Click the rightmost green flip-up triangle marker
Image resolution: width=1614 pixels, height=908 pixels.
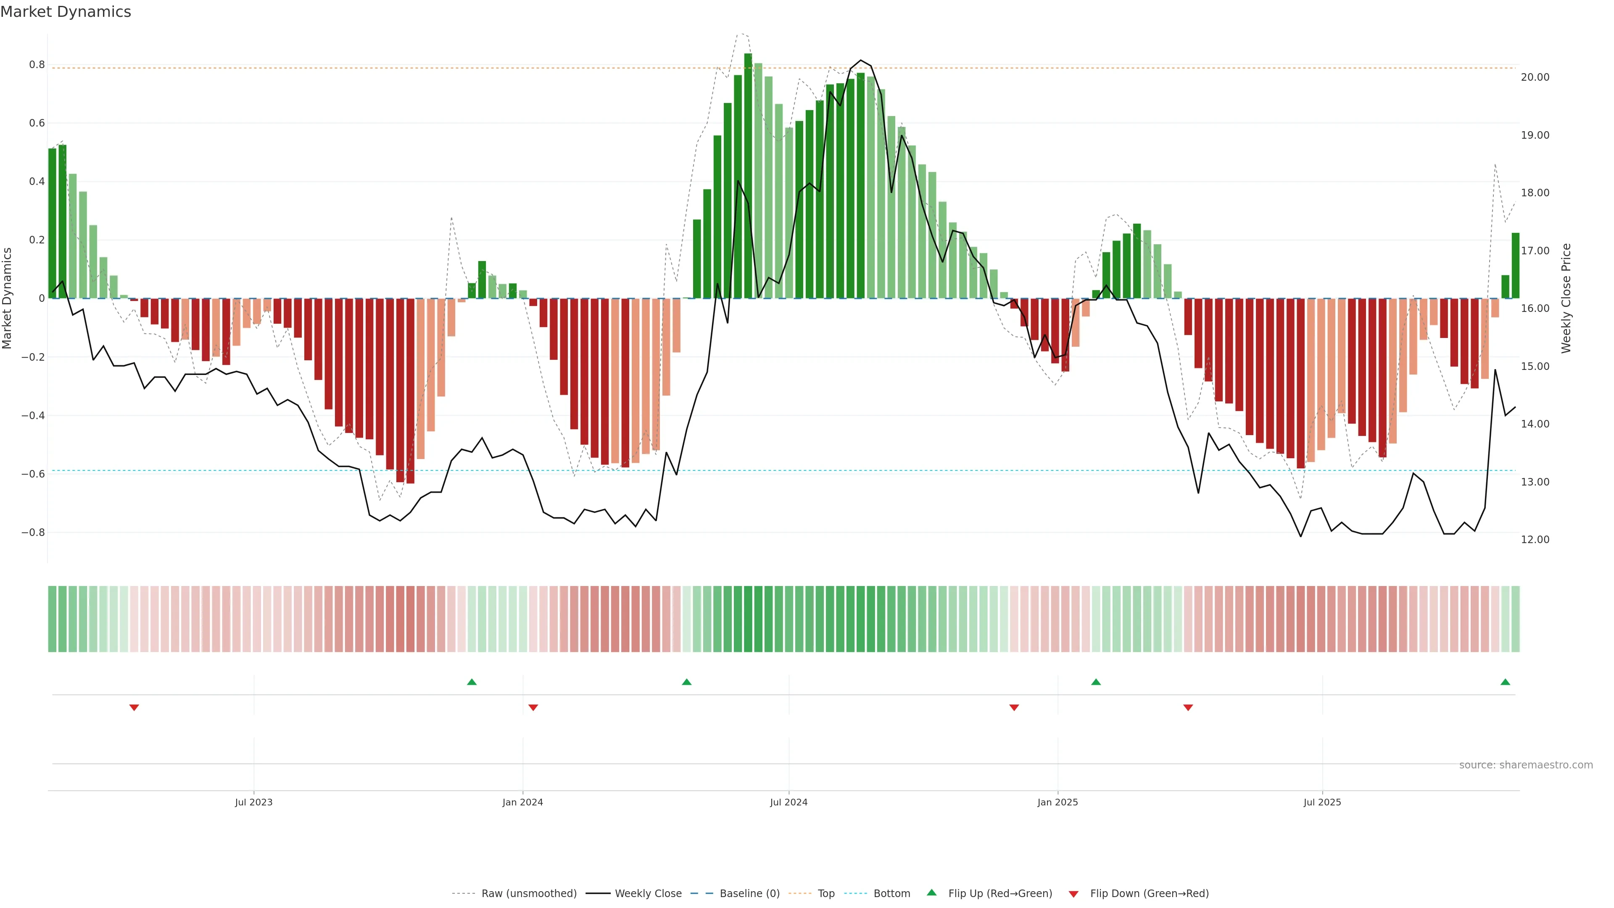coord(1505,682)
